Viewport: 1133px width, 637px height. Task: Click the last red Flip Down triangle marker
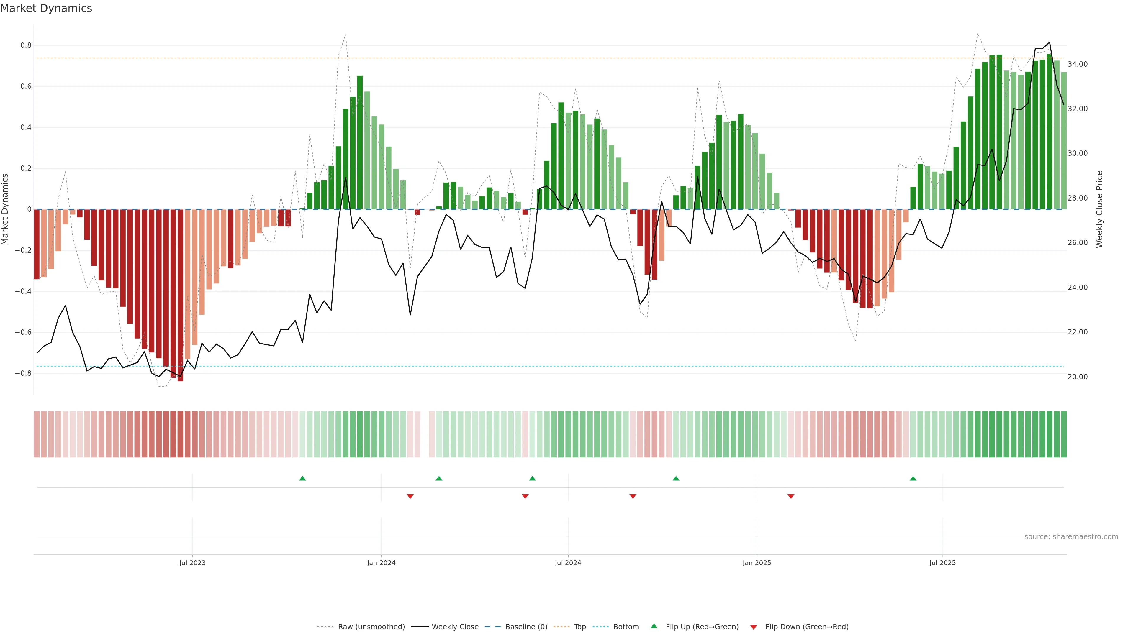[791, 496]
